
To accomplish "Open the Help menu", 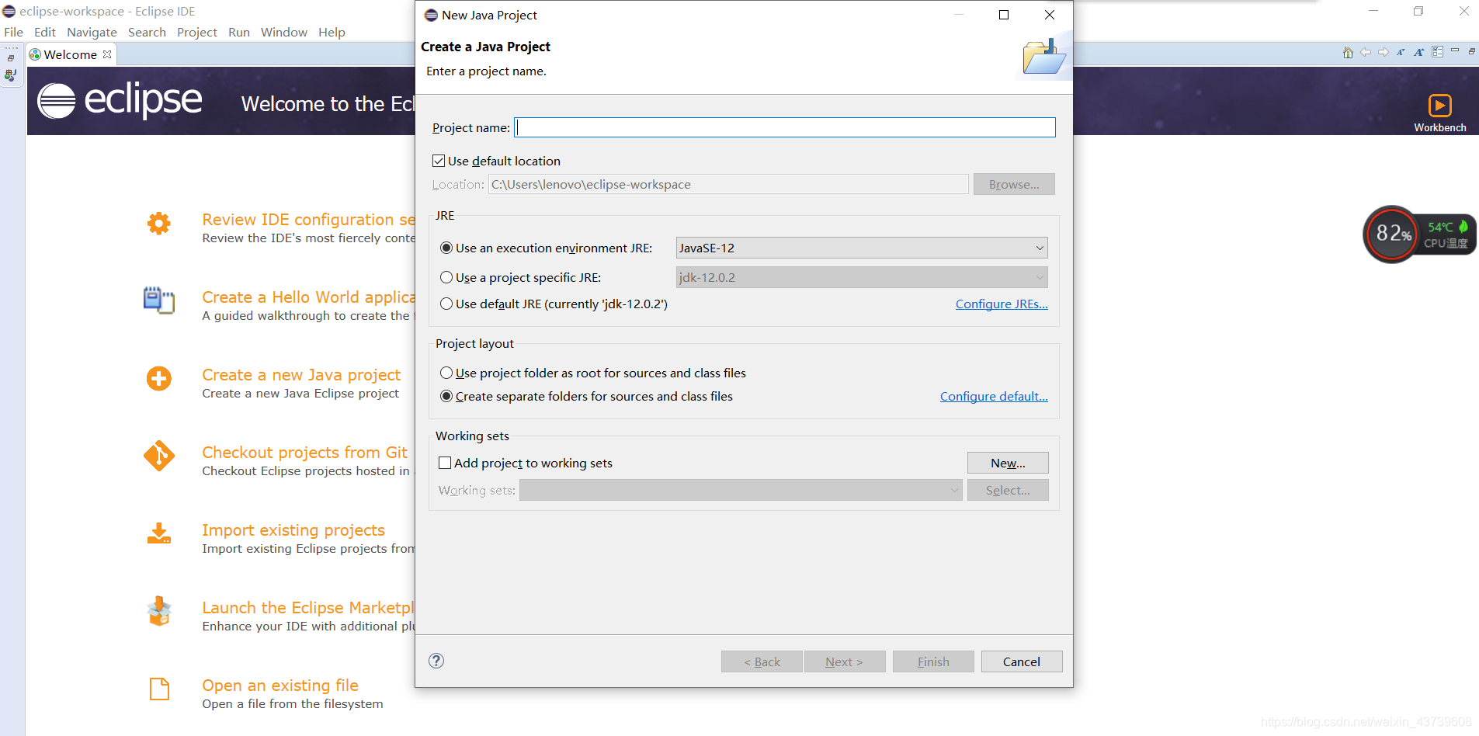I will [x=332, y=32].
